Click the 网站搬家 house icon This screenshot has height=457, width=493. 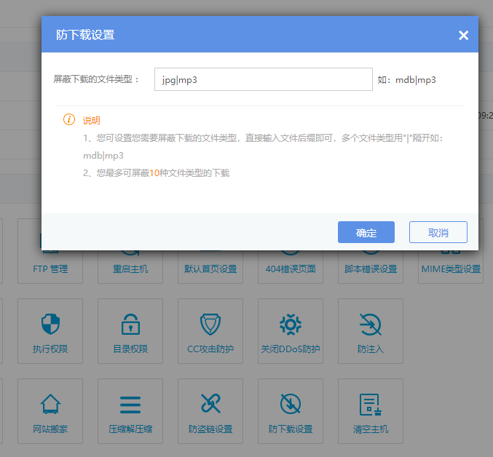tap(50, 405)
